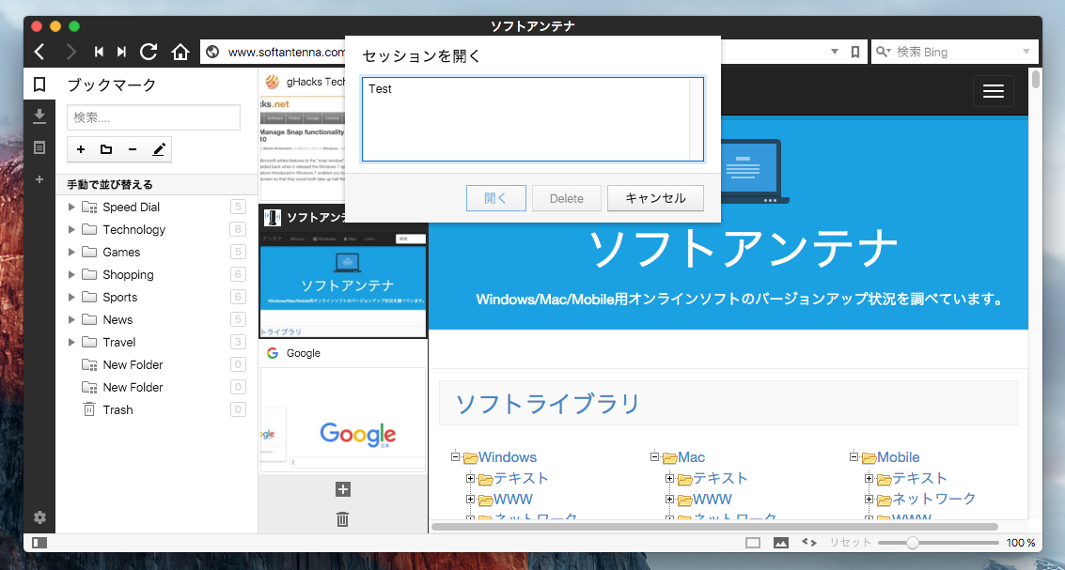The image size is (1065, 570).
Task: Select the Trash folder
Action: click(x=156, y=409)
